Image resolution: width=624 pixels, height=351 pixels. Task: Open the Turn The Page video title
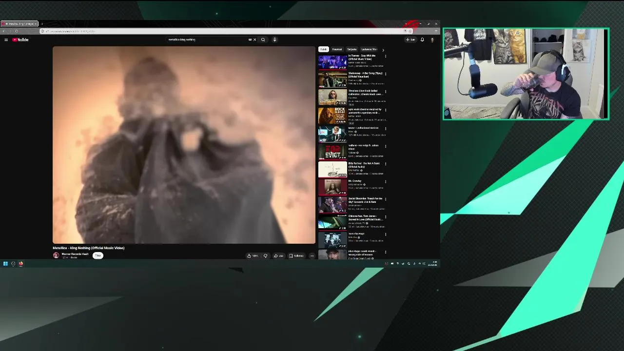pyautogui.click(x=356, y=234)
